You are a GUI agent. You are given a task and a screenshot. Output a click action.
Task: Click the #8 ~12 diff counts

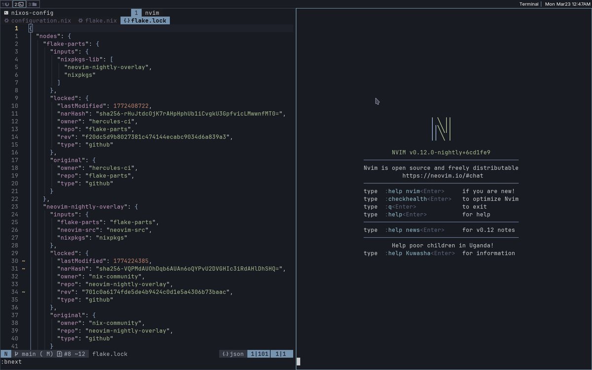74,354
